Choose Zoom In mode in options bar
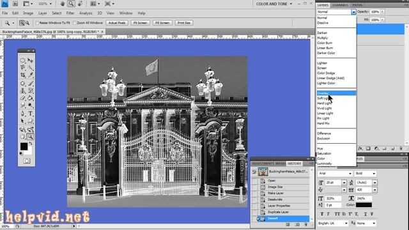 click(22, 23)
